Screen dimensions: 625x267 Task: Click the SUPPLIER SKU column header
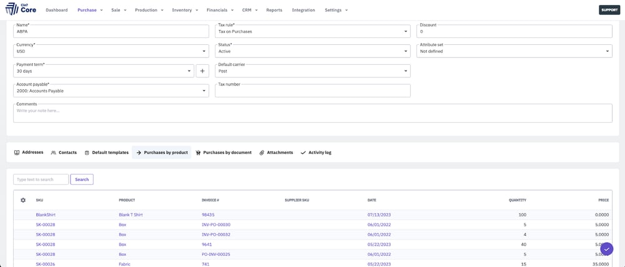coord(297,200)
